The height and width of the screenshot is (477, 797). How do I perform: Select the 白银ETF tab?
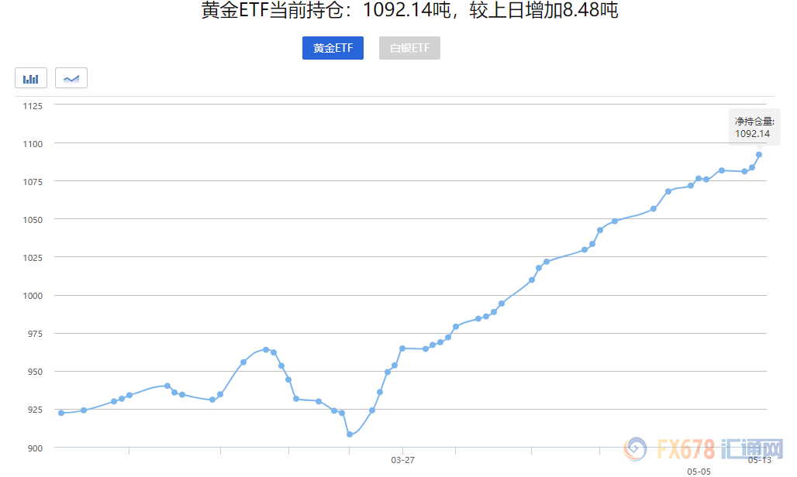coord(409,48)
